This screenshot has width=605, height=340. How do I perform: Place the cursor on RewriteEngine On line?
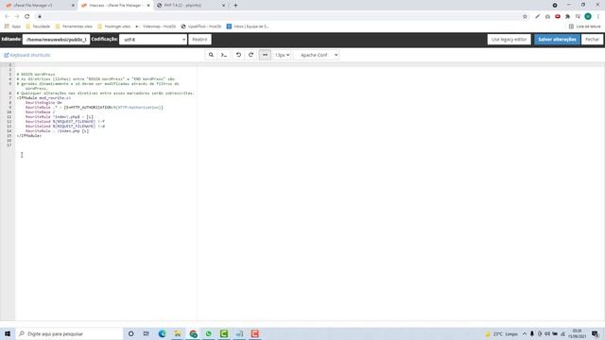pyautogui.click(x=43, y=103)
